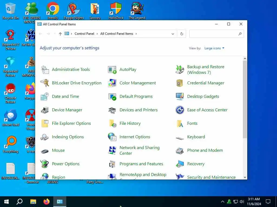This screenshot has height=207, width=277.
Task: Open the recent locations dropdown arrow
Action: [x=55, y=34]
